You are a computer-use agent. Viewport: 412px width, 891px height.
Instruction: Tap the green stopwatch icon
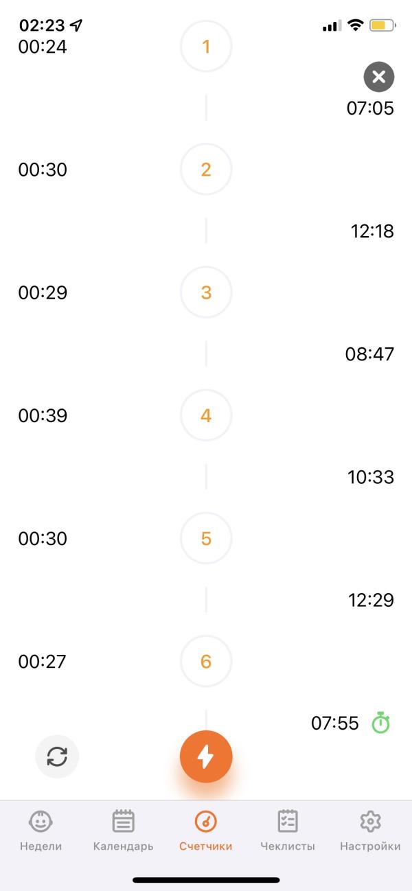380,723
